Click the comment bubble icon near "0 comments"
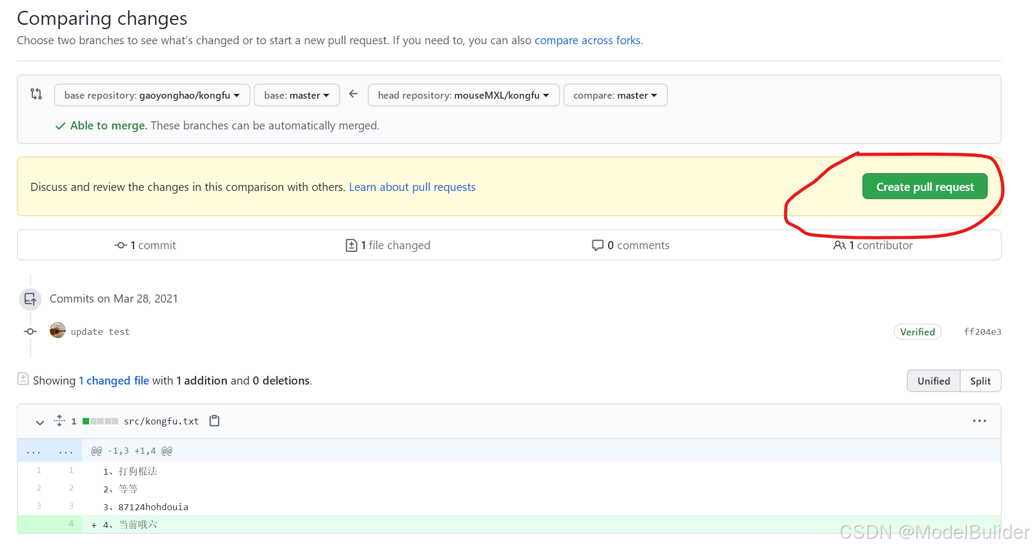 598,245
